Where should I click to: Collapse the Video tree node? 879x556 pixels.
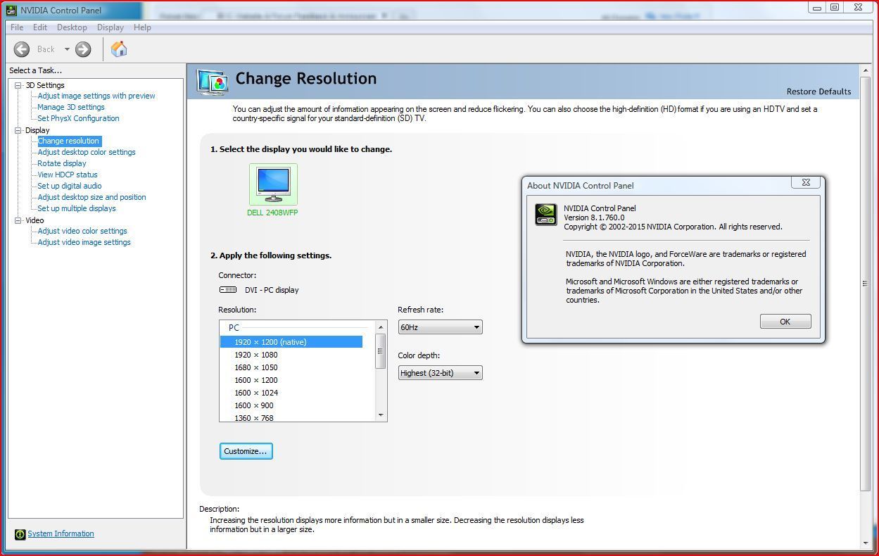click(x=18, y=220)
